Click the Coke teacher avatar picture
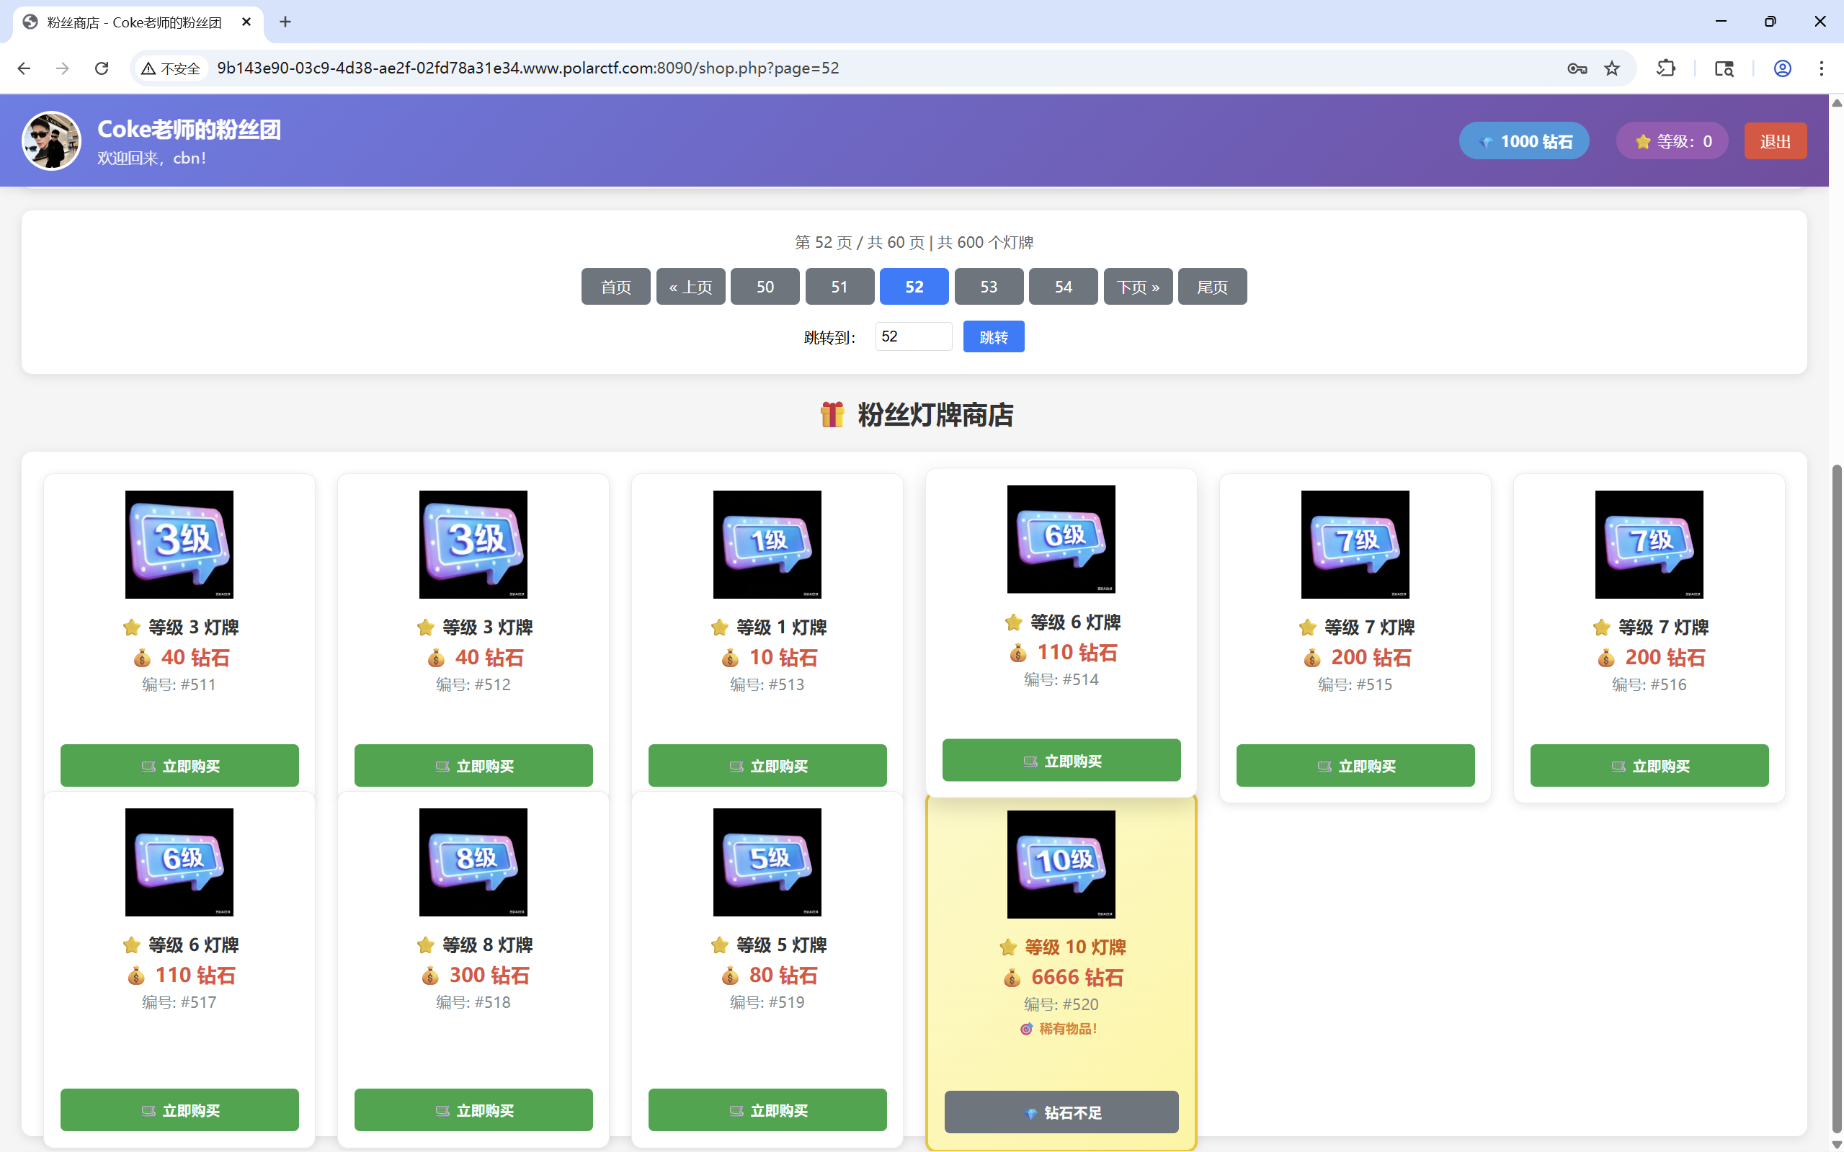This screenshot has height=1152, width=1844. click(x=51, y=141)
